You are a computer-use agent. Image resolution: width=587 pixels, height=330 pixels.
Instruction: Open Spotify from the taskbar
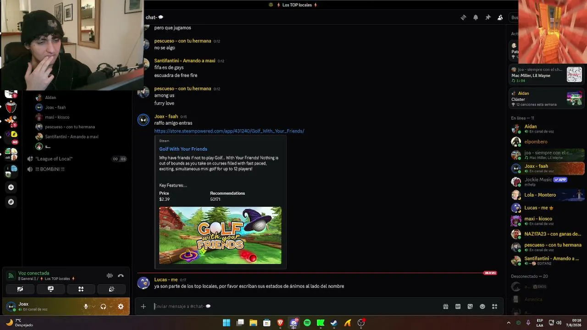click(307, 323)
